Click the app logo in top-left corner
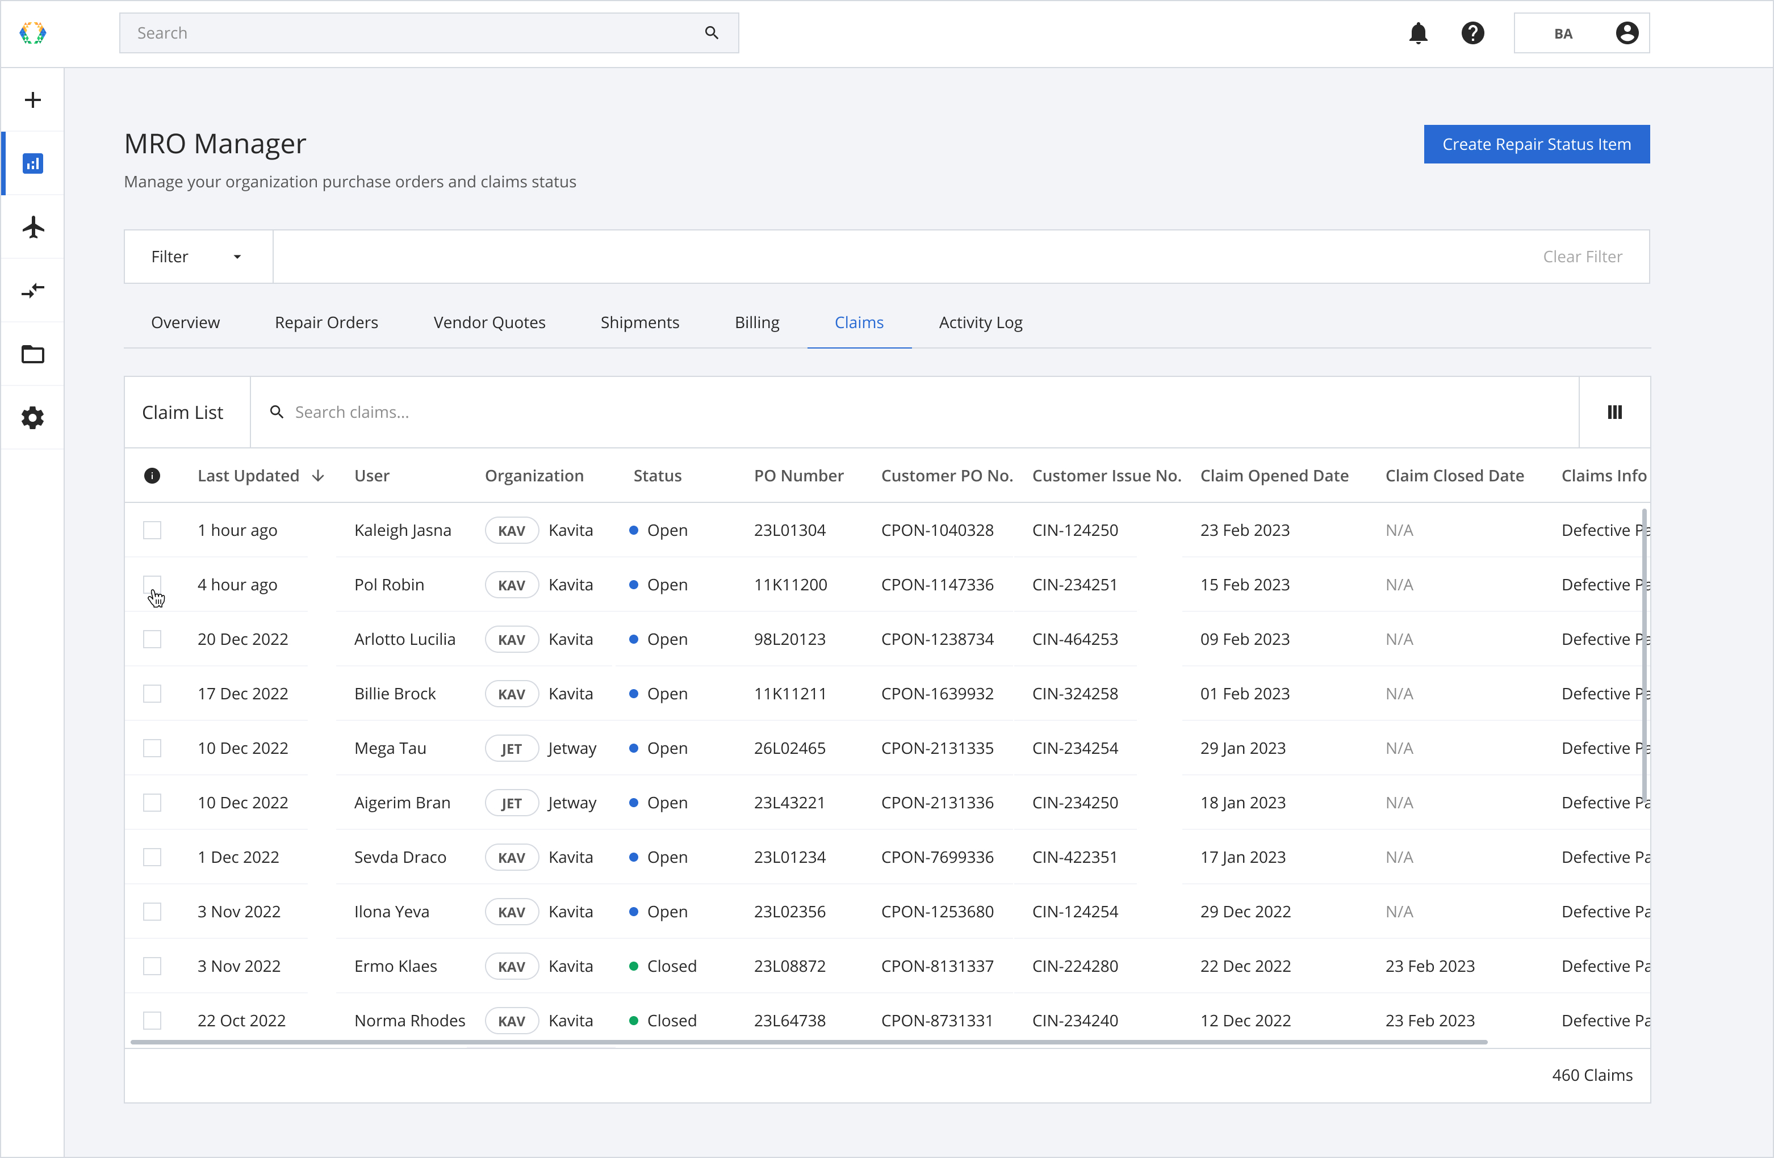The width and height of the screenshot is (1774, 1158). point(33,33)
